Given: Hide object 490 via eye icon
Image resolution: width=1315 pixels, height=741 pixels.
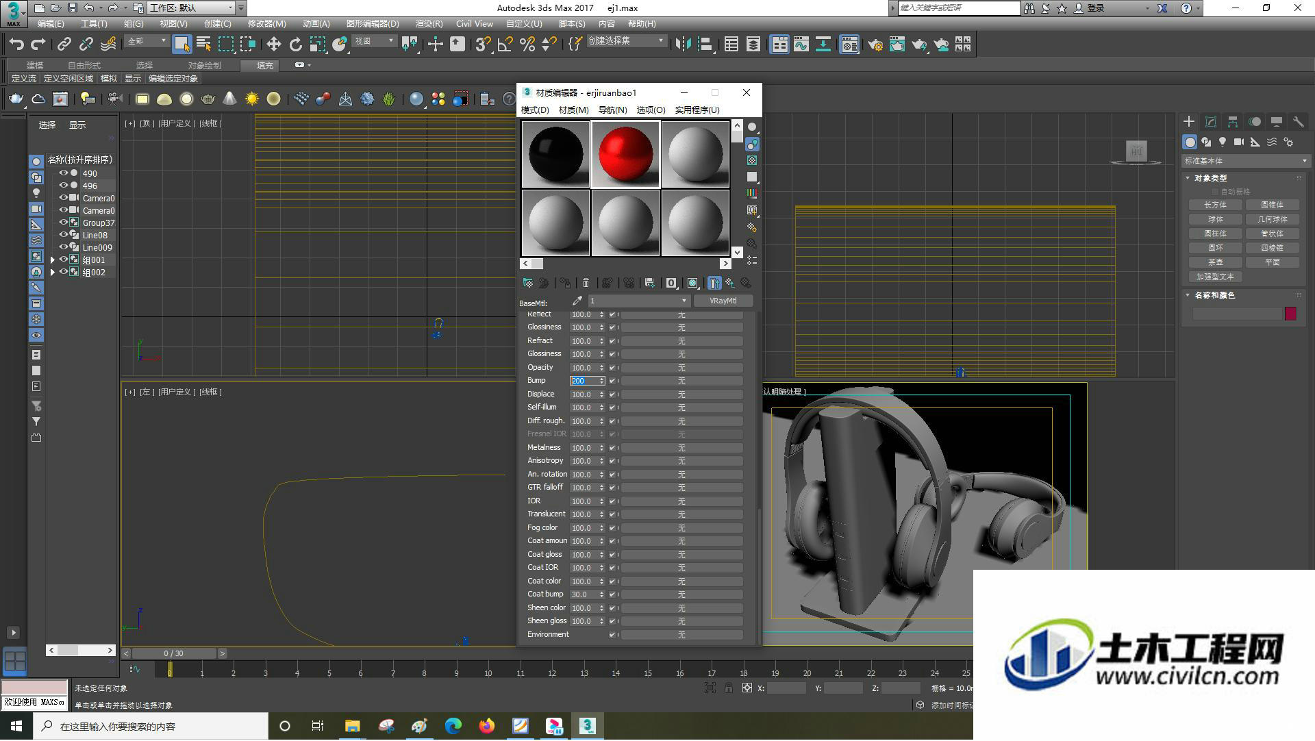Looking at the screenshot, I should pyautogui.click(x=63, y=173).
